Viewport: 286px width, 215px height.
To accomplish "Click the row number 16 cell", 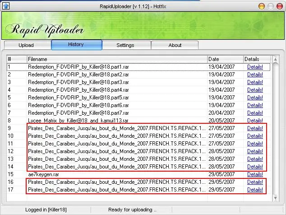I will [10, 182].
